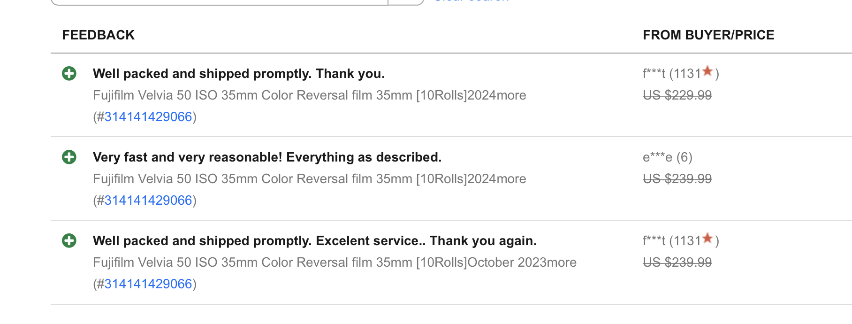
Task: Click the Fujifilm Velvia title under first feedback
Action: tap(309, 95)
